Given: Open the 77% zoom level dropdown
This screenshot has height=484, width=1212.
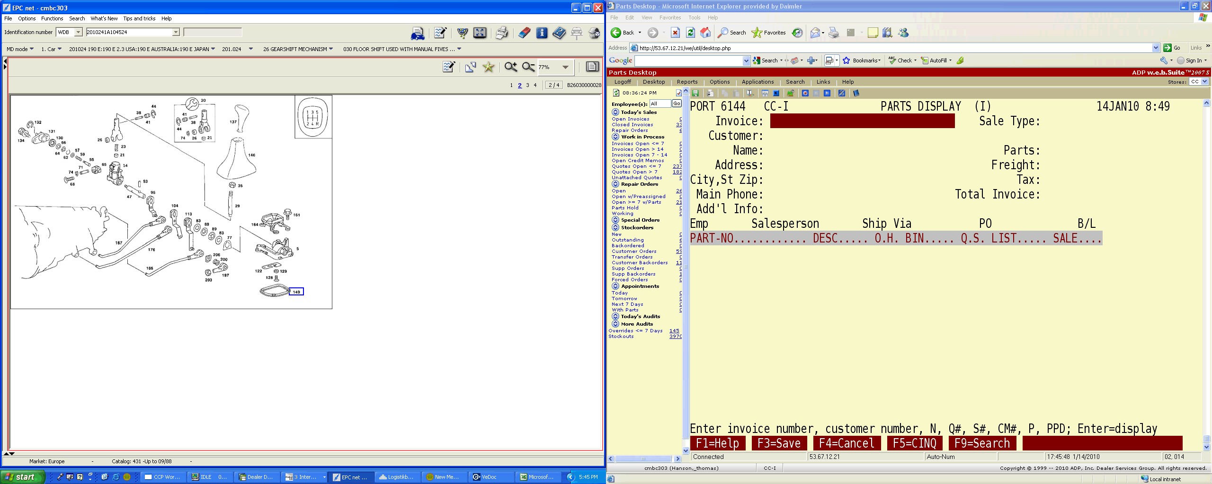Looking at the screenshot, I should 565,67.
